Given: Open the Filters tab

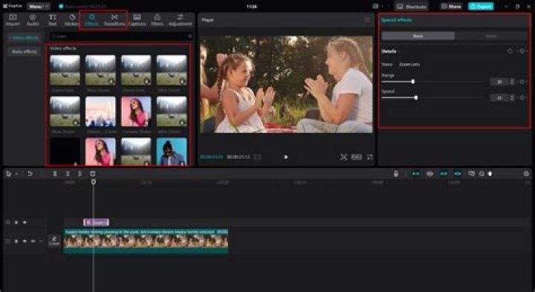Looking at the screenshot, I should (x=157, y=20).
